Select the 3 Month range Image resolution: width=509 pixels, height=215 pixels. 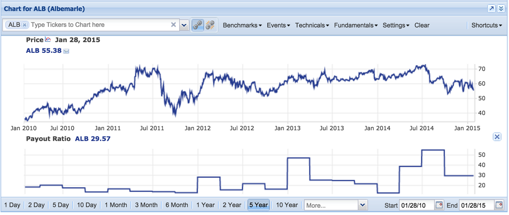147,205
